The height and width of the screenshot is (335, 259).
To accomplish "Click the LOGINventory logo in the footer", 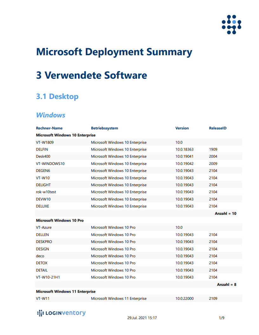I will tap(61, 313).
